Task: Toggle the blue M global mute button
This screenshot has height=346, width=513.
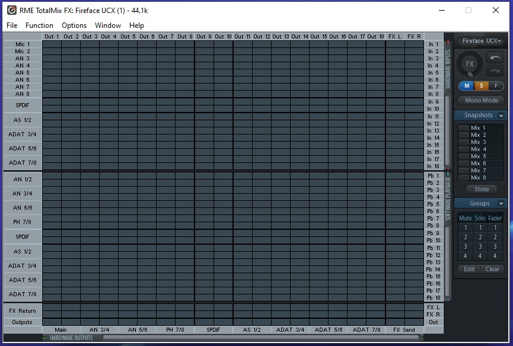Action: (467, 85)
